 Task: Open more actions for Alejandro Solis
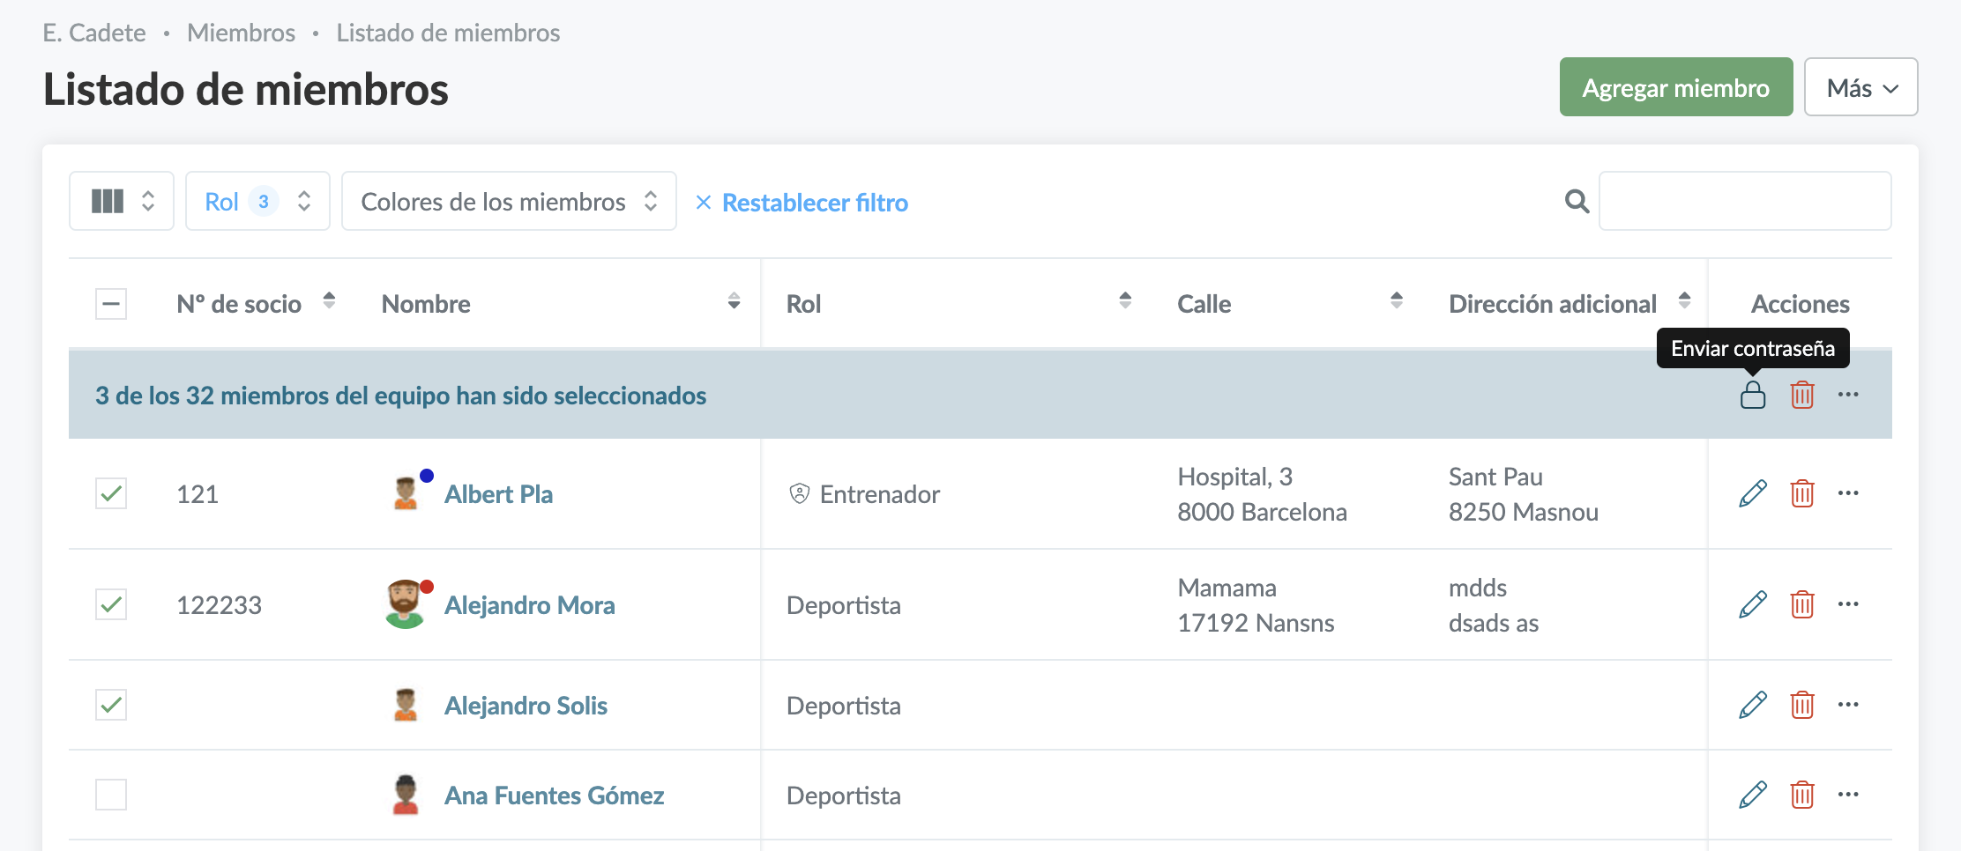point(1848,705)
